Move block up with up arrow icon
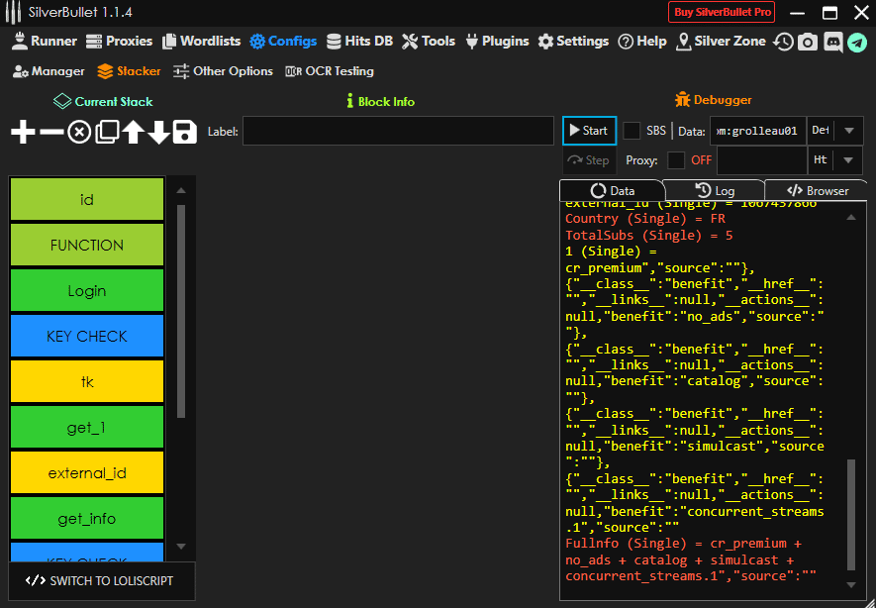This screenshot has height=608, width=876. click(133, 132)
